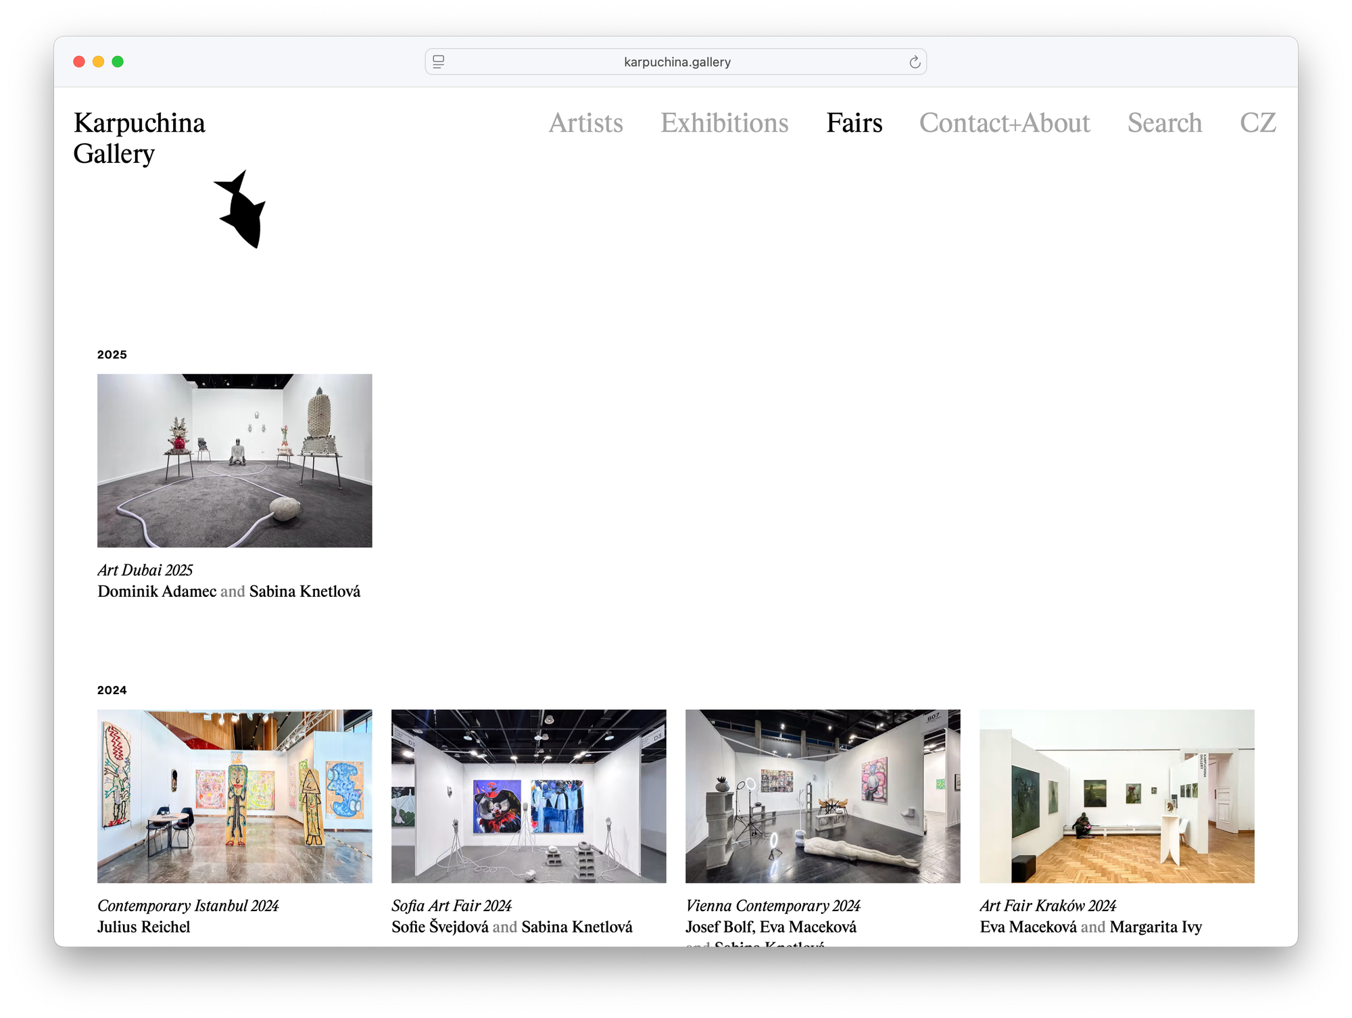The height and width of the screenshot is (1018, 1352).
Task: Click the yellow minimize window button
Action: 98,62
